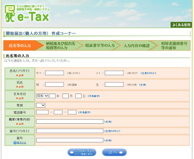
Task: Click the (半角数字) hint in 電話番号 row
Action: (x=85, y=113)
